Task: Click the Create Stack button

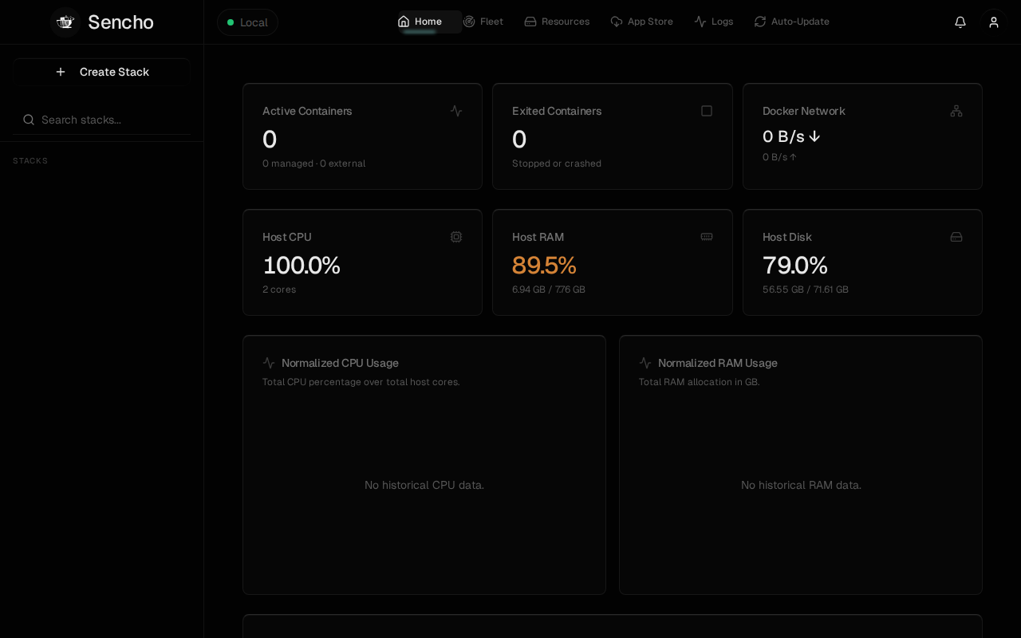Action: click(x=101, y=72)
